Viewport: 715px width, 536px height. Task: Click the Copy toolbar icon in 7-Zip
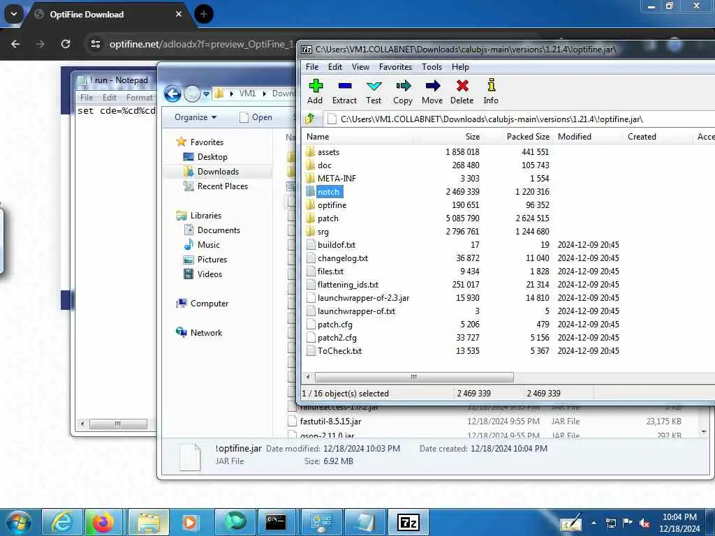click(x=403, y=91)
